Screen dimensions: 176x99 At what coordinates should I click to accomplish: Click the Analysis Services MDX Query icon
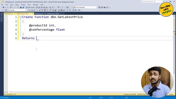pyautogui.click(x=39, y=7)
